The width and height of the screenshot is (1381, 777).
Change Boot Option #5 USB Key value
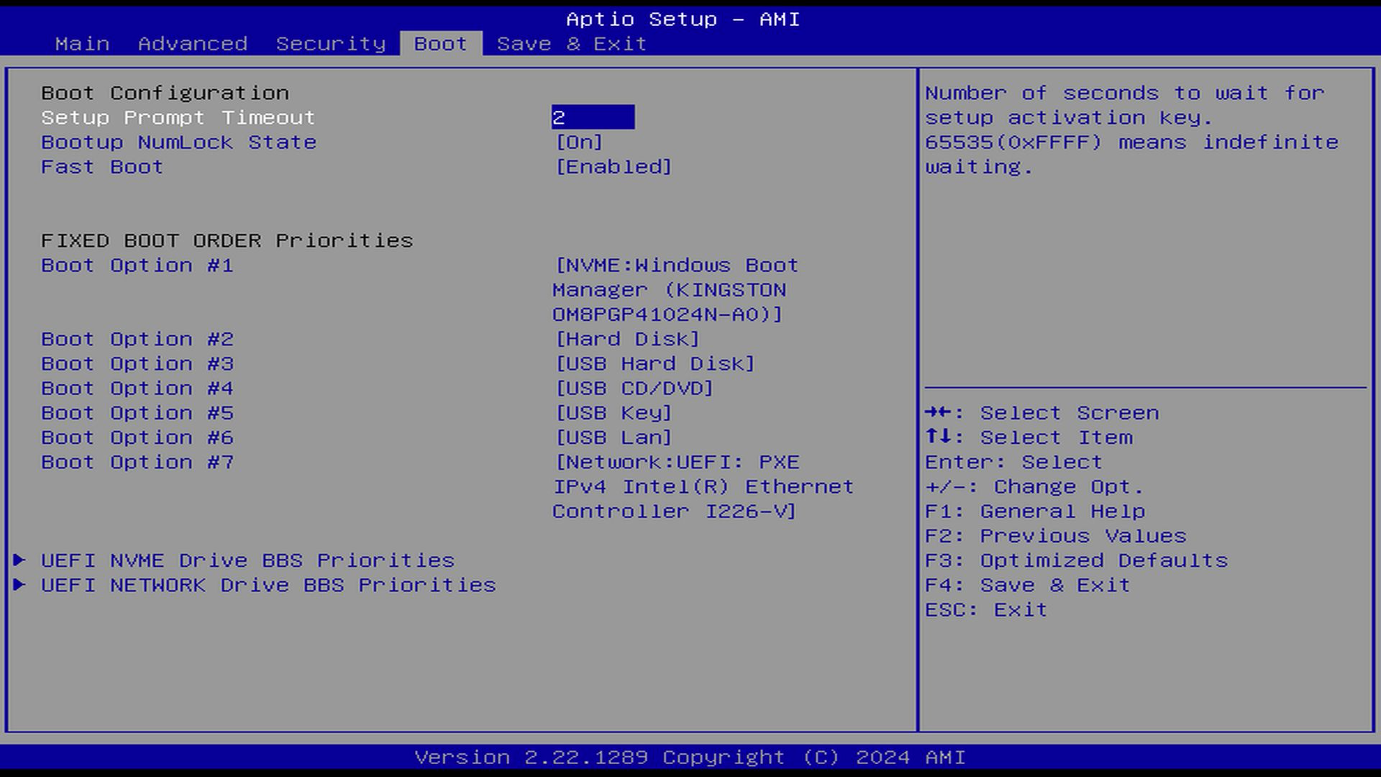click(x=613, y=413)
